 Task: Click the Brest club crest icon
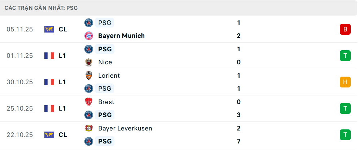[88, 102]
